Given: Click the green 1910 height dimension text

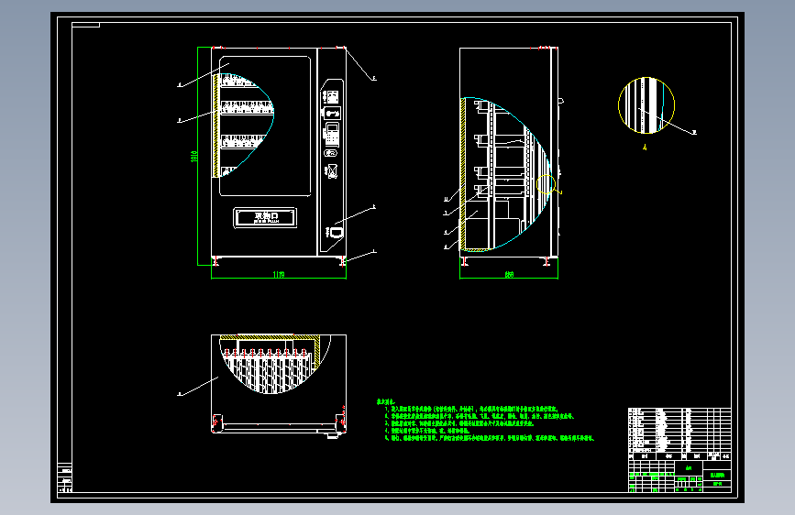Looking at the screenshot, I should pyautogui.click(x=193, y=156).
